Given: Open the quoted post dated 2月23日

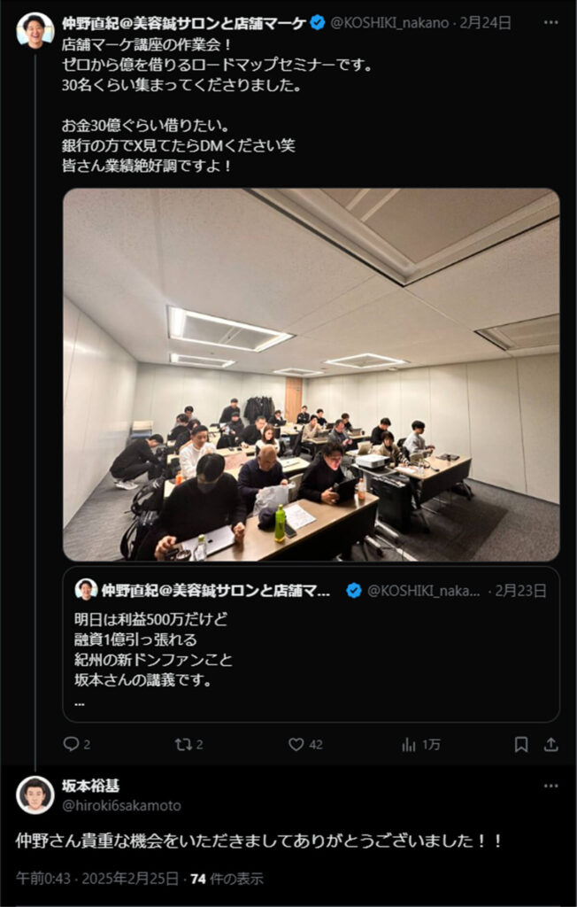Looking at the screenshot, I should click(311, 644).
